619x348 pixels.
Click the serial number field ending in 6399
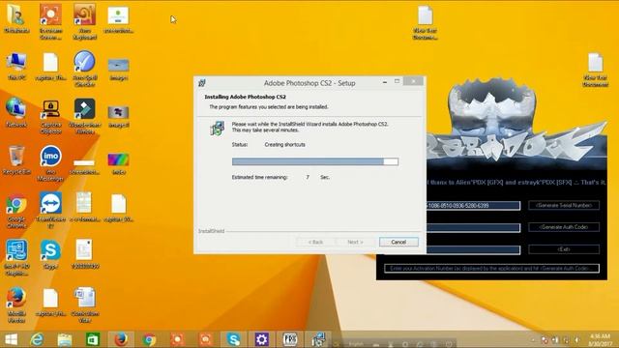pyautogui.click(x=473, y=206)
